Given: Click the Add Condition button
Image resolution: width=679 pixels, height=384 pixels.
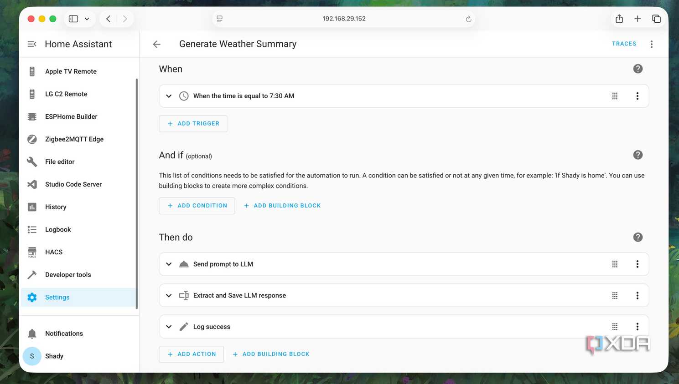Looking at the screenshot, I should (197, 206).
